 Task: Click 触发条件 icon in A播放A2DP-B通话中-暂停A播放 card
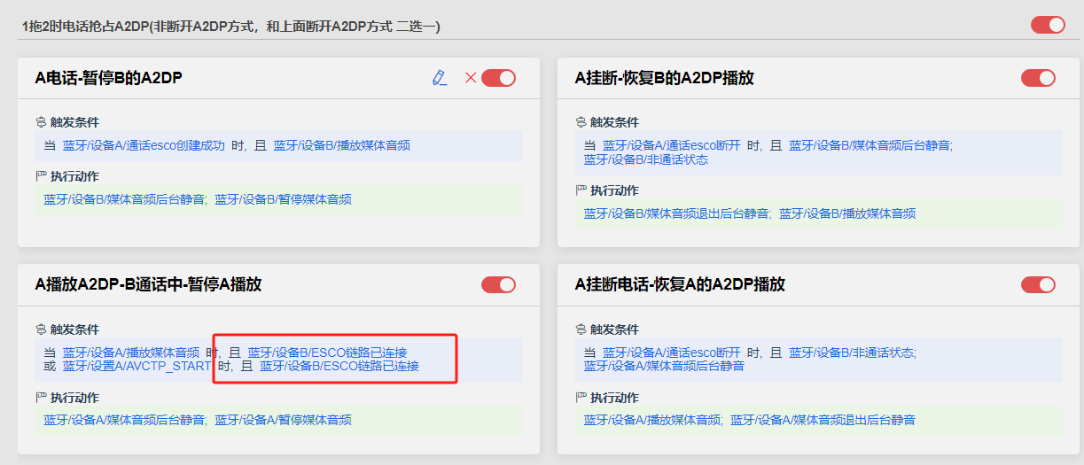(40, 329)
